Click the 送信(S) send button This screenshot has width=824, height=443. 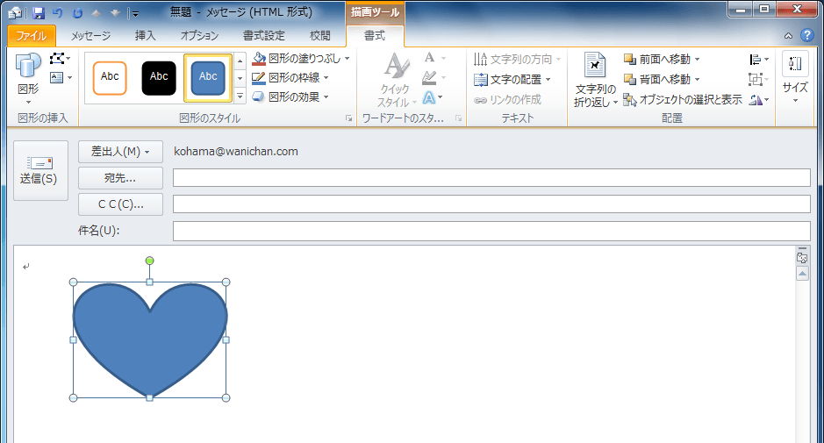[40, 170]
